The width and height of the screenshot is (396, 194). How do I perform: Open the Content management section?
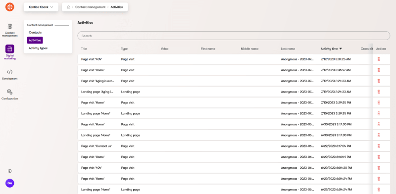pyautogui.click(x=9, y=30)
